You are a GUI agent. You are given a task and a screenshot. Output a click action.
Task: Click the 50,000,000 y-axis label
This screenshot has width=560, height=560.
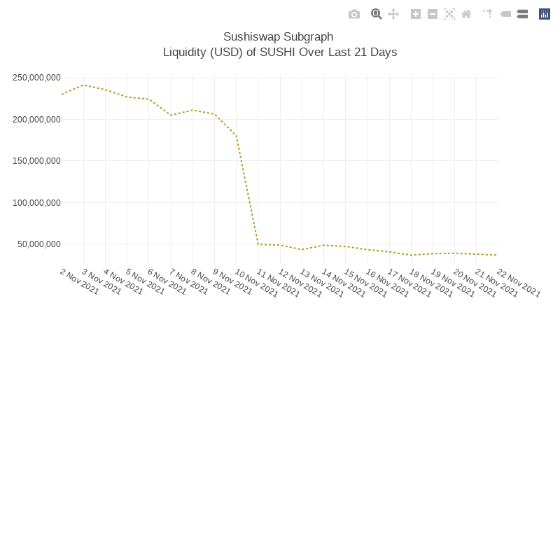[x=39, y=244]
